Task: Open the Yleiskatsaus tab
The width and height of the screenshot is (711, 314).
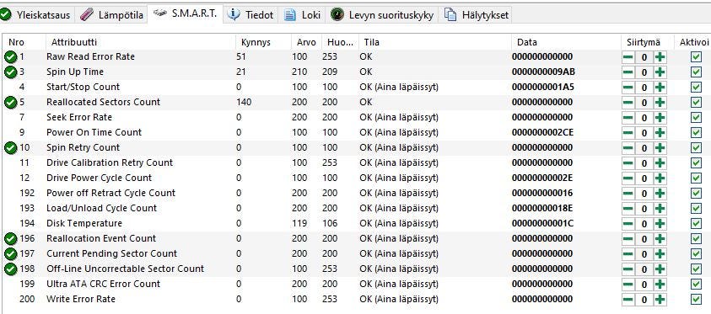Action: [x=36, y=15]
